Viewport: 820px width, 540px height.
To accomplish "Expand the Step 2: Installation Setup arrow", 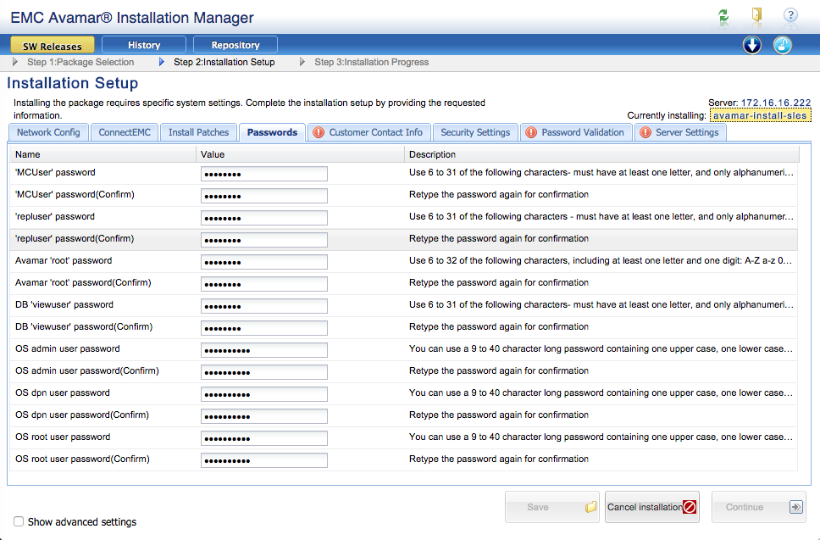I will click(x=163, y=62).
